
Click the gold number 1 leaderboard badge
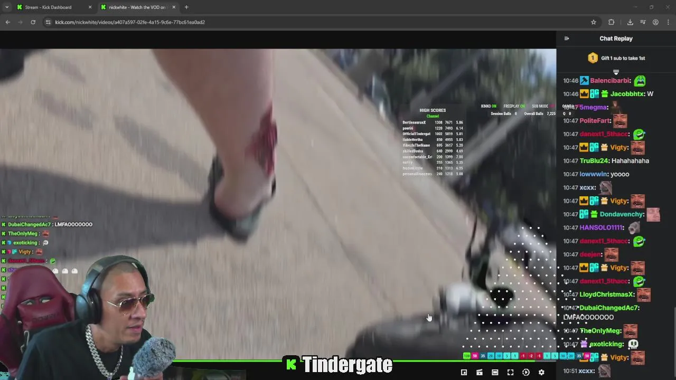[x=593, y=58]
